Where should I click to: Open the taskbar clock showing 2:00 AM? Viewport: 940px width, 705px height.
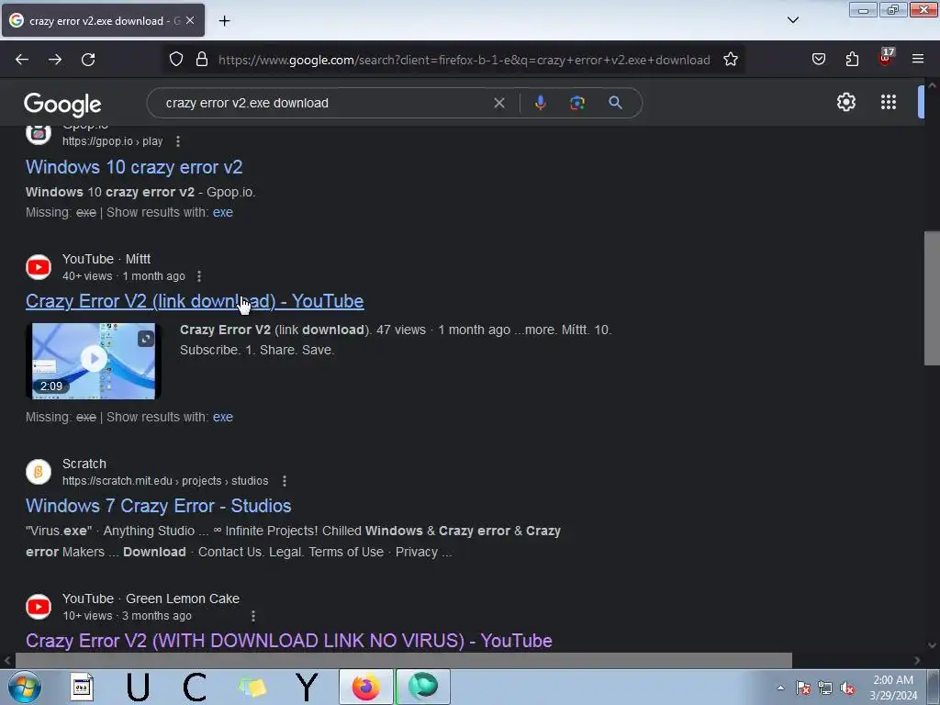pyautogui.click(x=893, y=688)
